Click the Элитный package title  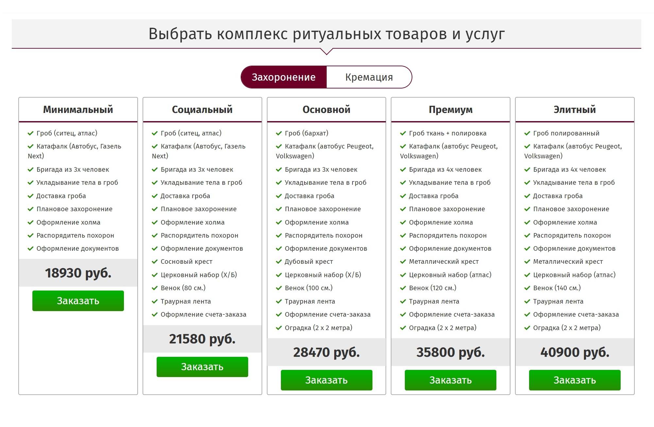tap(575, 109)
